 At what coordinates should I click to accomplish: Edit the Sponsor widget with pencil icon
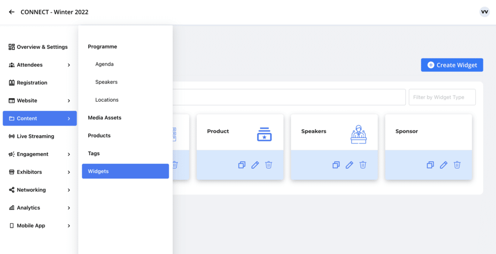444,165
